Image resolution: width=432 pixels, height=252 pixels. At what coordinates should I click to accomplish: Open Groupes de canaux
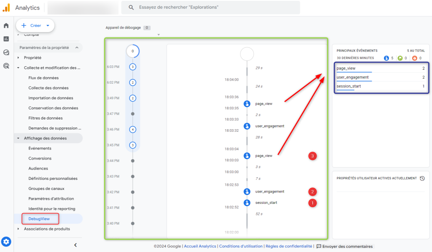click(x=46, y=189)
